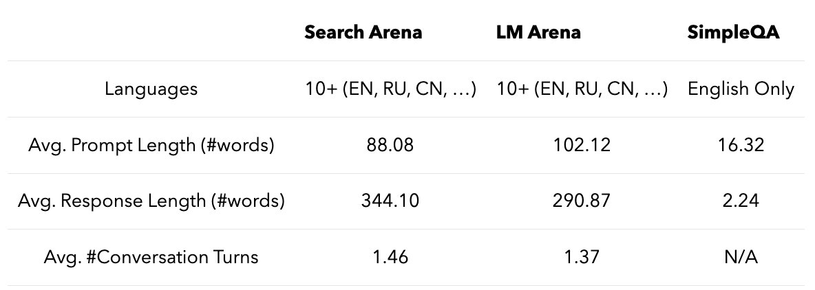Select the 102.12 prompt length value
Viewport: 815px width, 290px height.
pyautogui.click(x=582, y=145)
